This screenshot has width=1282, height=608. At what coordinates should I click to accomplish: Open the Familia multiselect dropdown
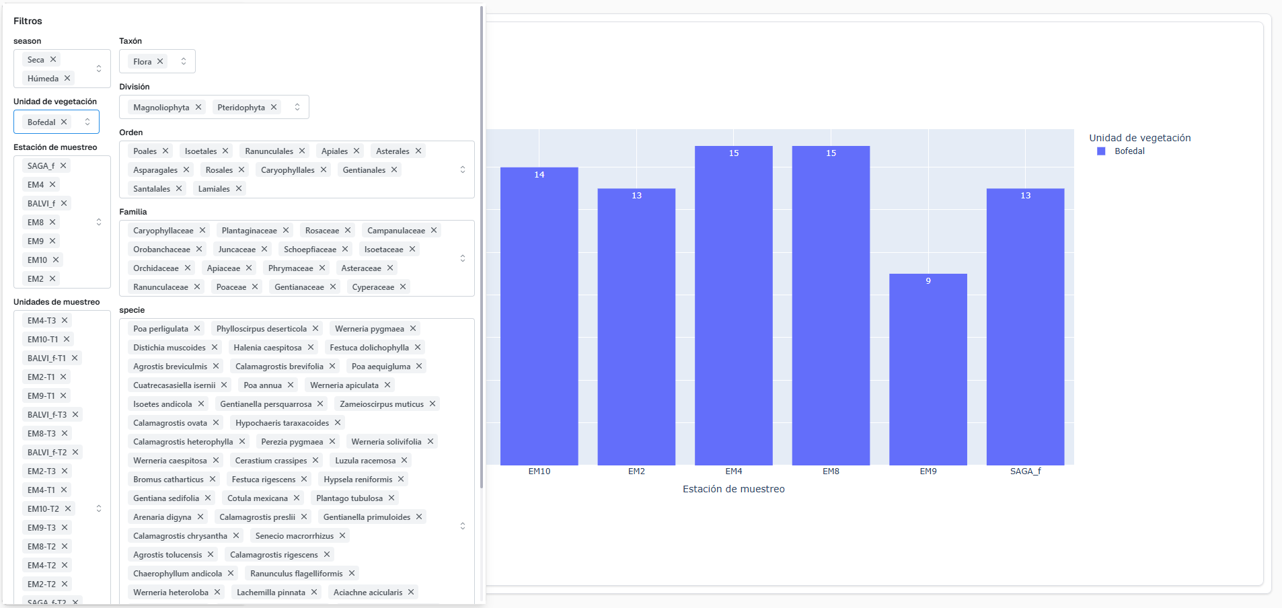coord(463,258)
